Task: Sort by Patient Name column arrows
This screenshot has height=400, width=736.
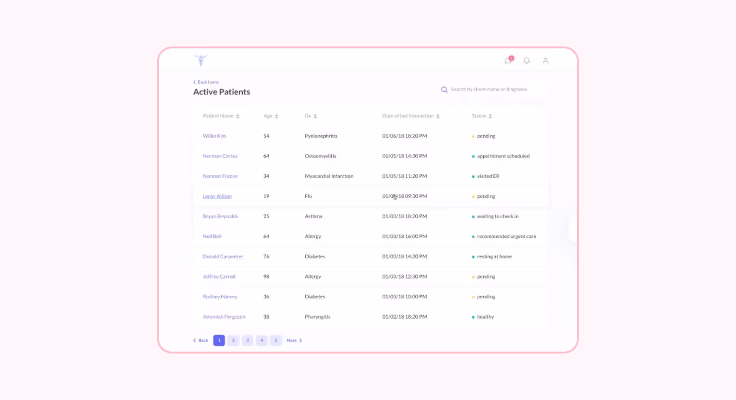Action: point(238,116)
